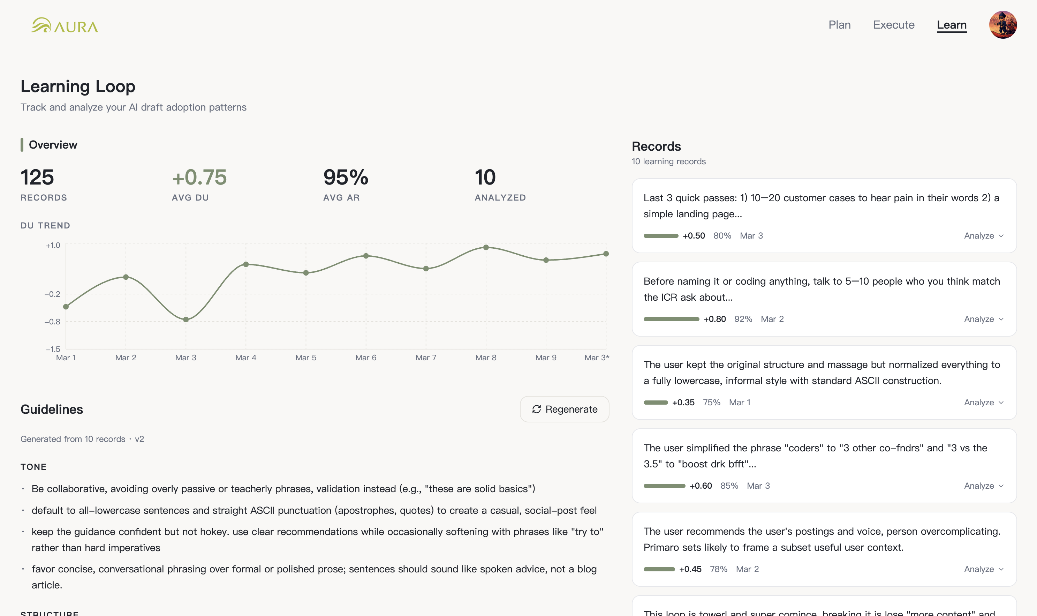Click the +0.50 record score bar
1037x616 pixels.
[661, 236]
